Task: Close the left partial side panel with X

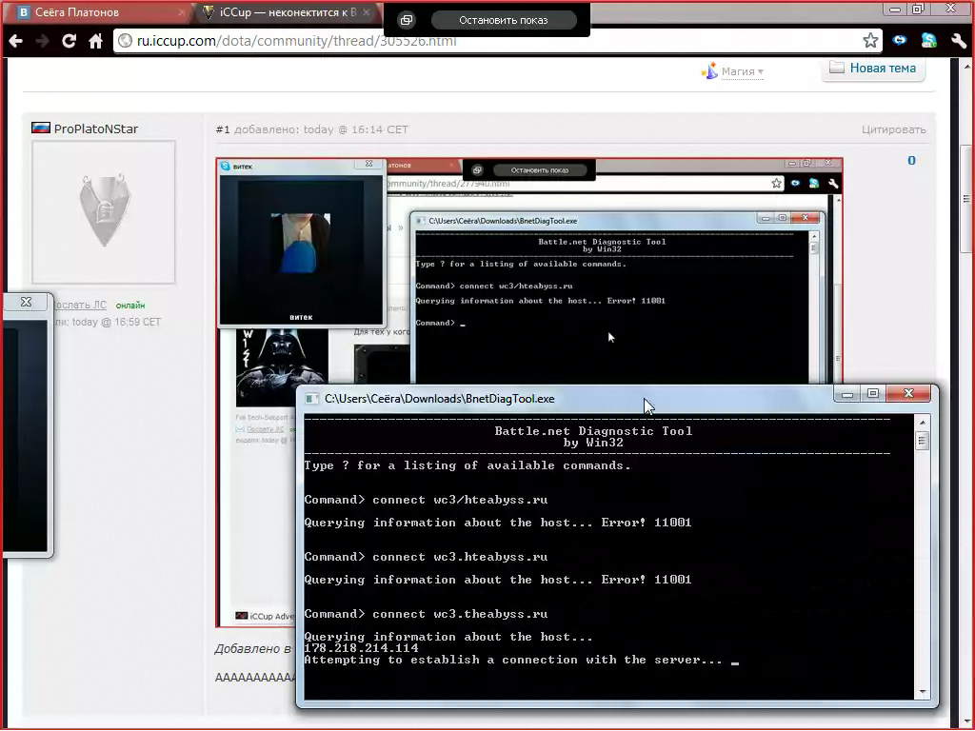Action: (x=26, y=302)
